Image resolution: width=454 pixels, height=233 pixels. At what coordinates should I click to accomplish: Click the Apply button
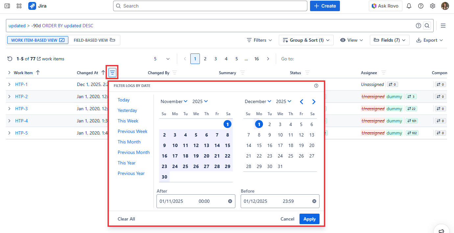tap(309, 219)
